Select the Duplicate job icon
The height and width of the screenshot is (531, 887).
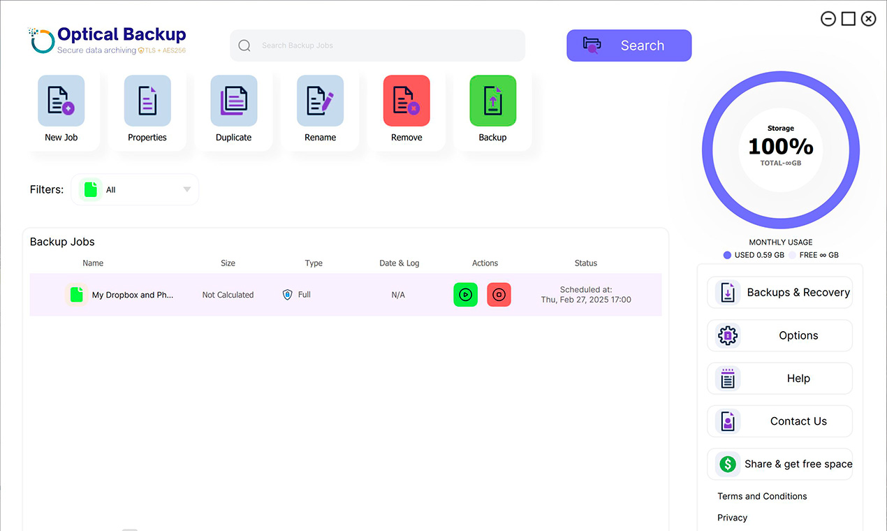(234, 101)
